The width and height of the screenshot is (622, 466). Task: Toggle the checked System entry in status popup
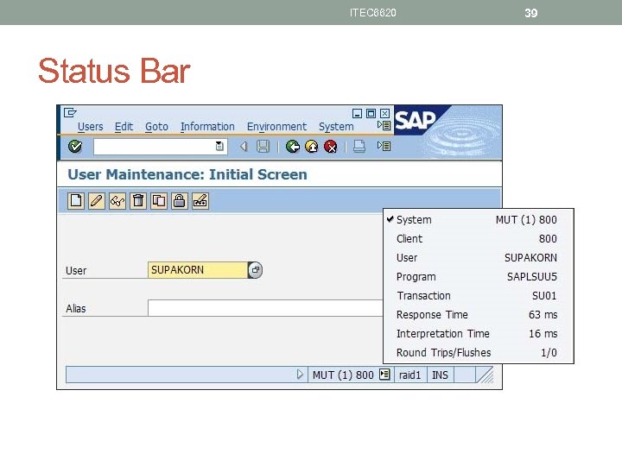click(479, 219)
